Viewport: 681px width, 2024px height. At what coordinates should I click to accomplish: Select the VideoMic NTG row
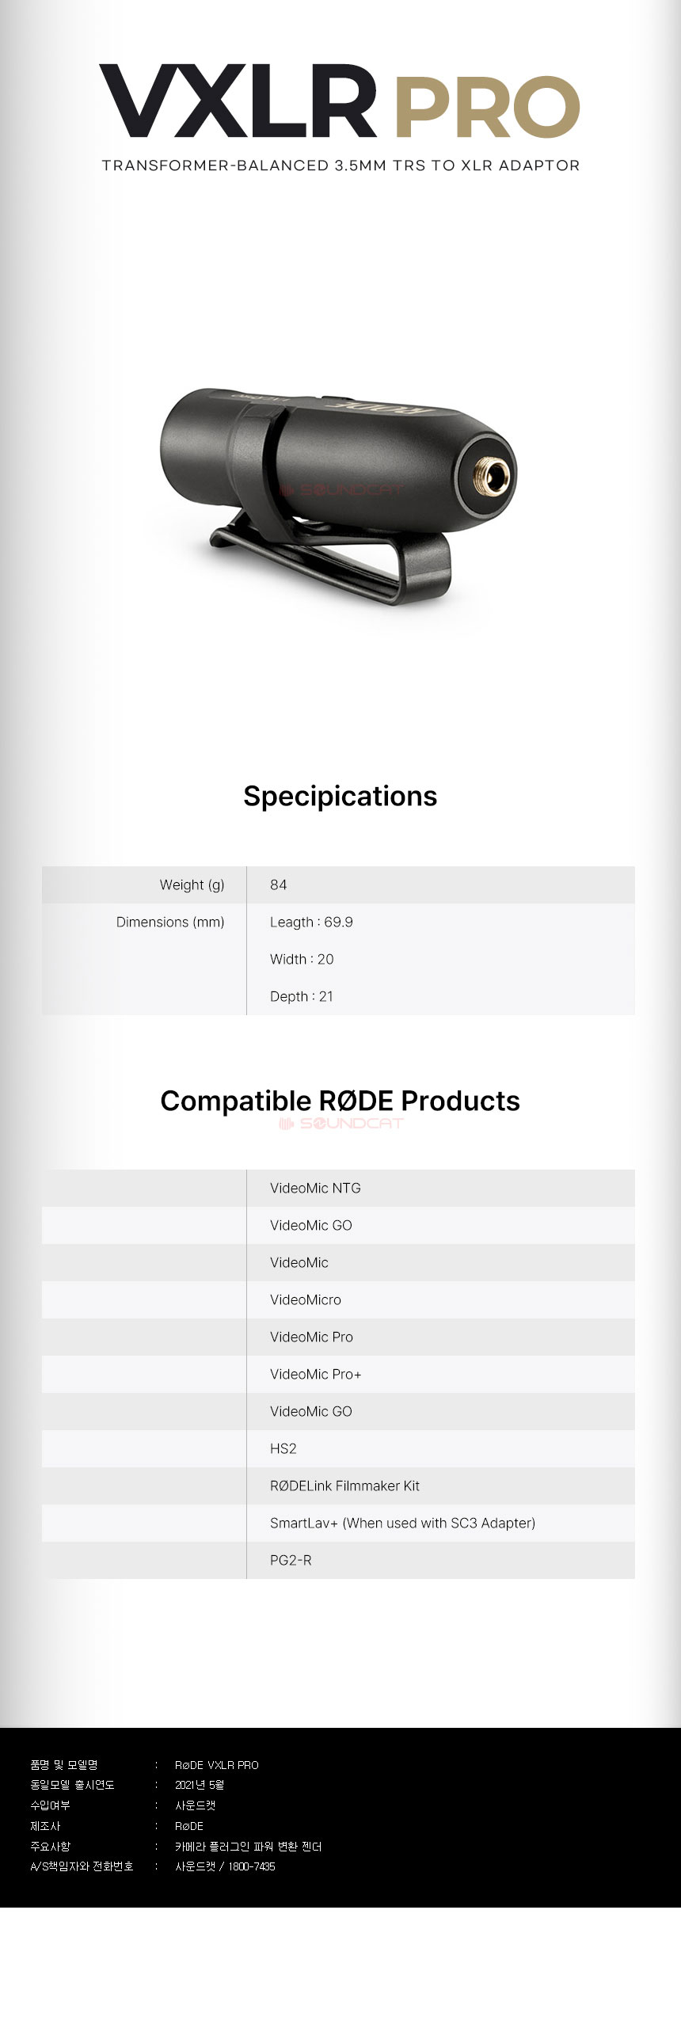coord(315,1188)
